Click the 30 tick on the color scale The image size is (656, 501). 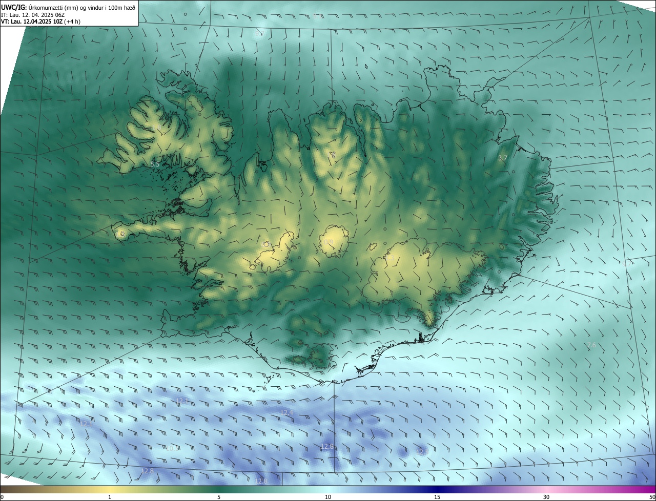click(546, 497)
